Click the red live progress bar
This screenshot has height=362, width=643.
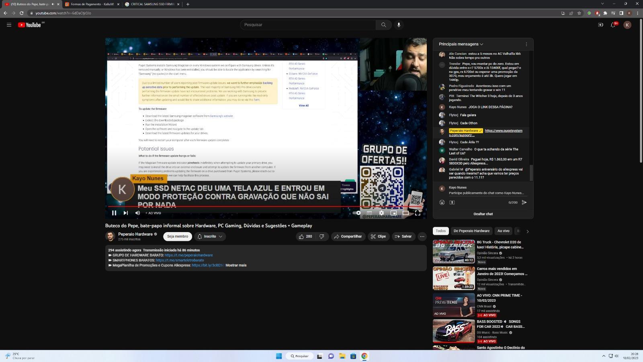pyautogui.click(x=266, y=206)
